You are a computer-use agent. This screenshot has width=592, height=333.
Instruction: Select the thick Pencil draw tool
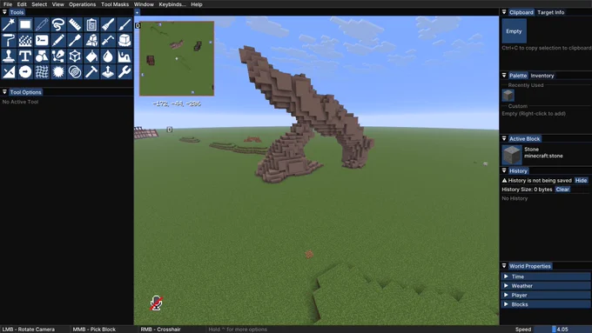click(58, 40)
